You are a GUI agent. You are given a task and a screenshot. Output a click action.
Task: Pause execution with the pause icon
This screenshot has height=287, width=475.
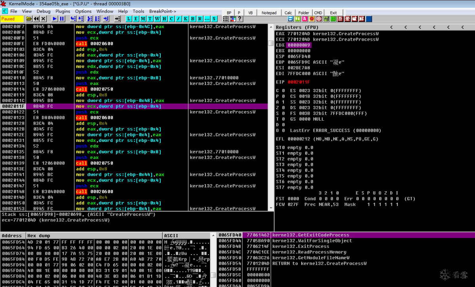(x=62, y=19)
